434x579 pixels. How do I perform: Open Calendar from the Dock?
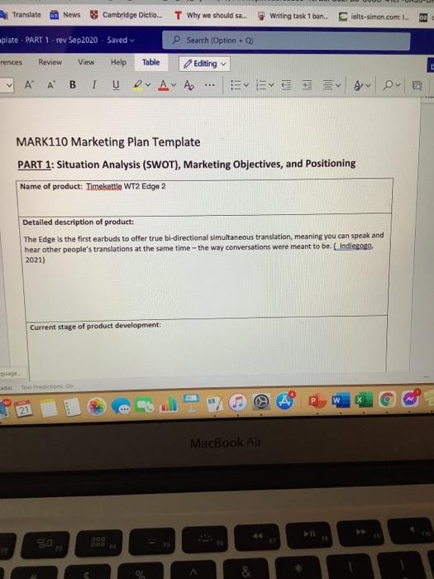(24, 409)
